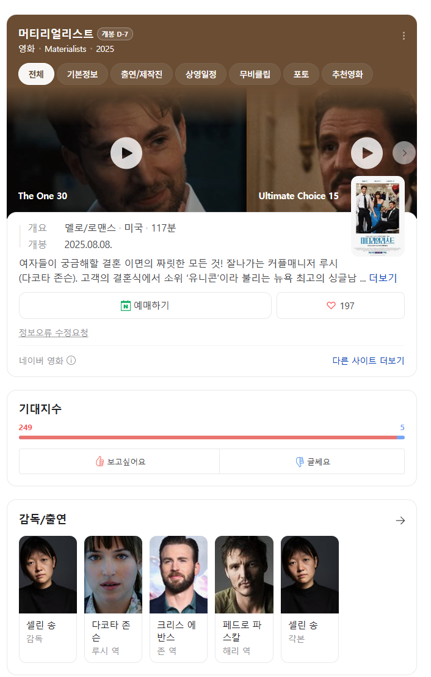Vote 글쎄요 thumbs-down

tap(312, 461)
